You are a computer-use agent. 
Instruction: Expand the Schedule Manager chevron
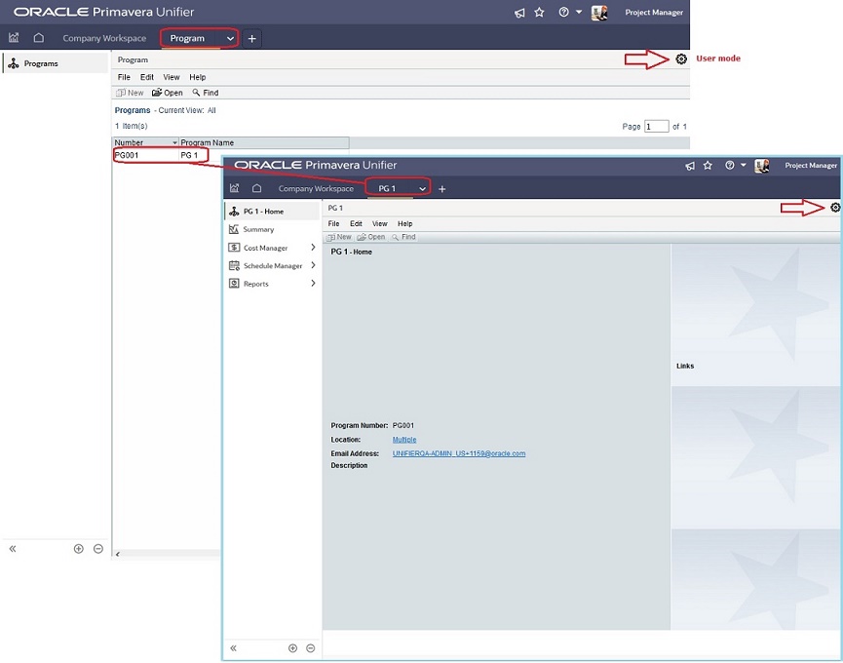[313, 265]
